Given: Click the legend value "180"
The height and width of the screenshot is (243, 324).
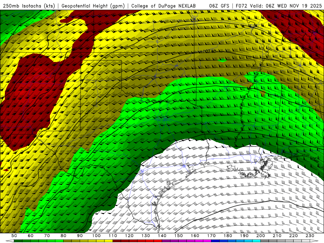Looking at the screenshot, I should [228, 236].
